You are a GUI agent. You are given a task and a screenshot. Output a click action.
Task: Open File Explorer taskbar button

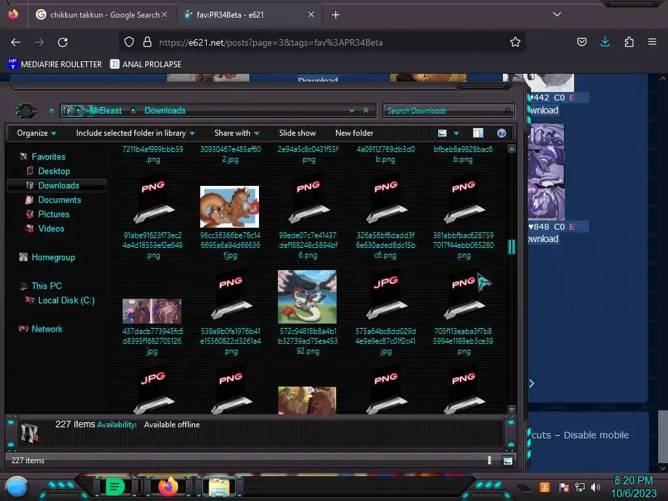(219, 487)
